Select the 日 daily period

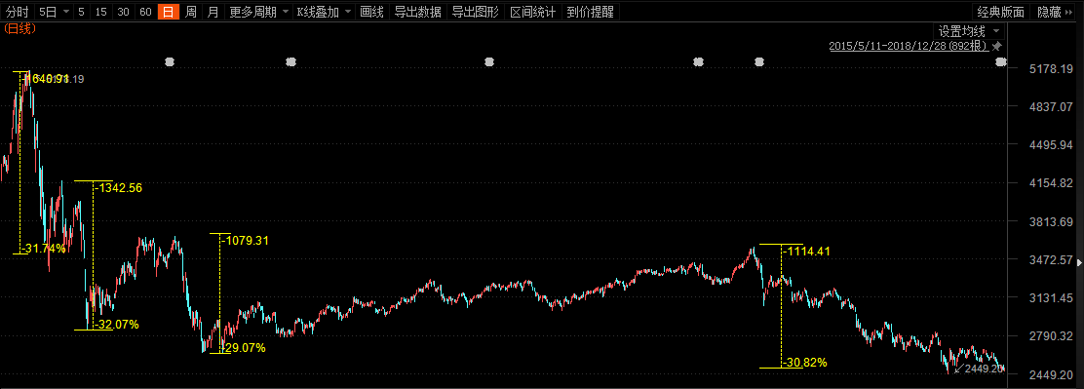(168, 12)
